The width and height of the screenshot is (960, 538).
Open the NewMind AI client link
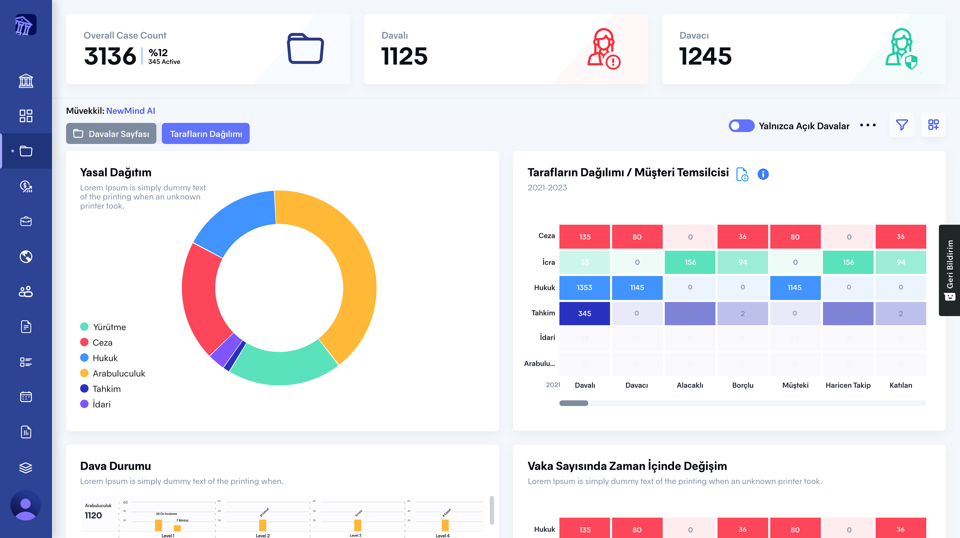[x=130, y=111]
